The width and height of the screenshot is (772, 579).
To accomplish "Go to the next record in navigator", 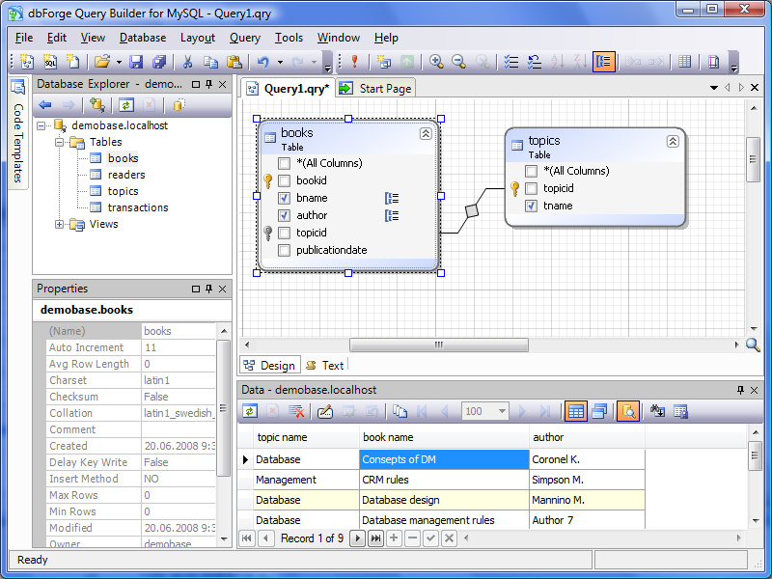I will (357, 538).
